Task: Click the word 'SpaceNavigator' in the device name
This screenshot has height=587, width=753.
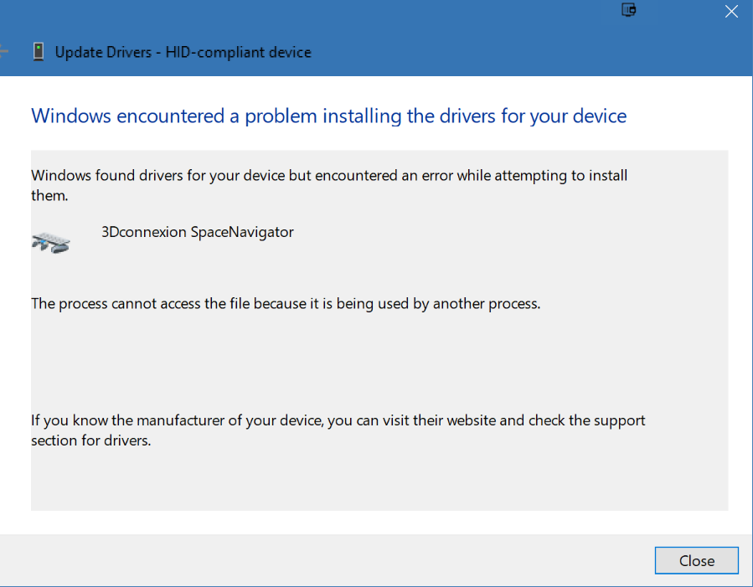Action: pos(242,232)
